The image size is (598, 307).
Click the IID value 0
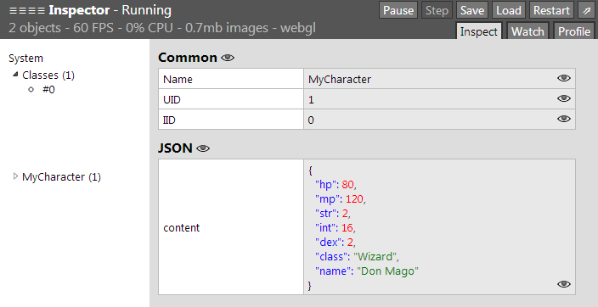click(x=311, y=120)
